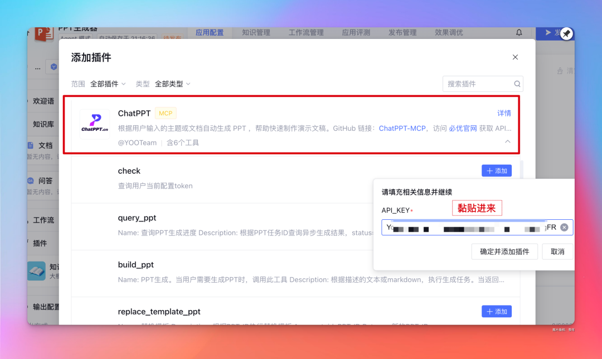Image resolution: width=602 pixels, height=359 pixels.
Task: Switch to 工作流管理 tab
Action: coord(306,33)
